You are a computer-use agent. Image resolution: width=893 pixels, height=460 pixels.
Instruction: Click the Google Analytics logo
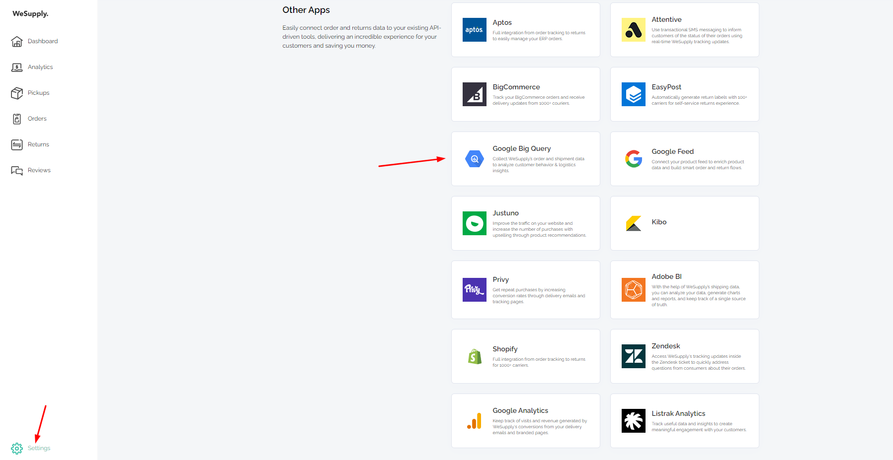[x=475, y=421]
